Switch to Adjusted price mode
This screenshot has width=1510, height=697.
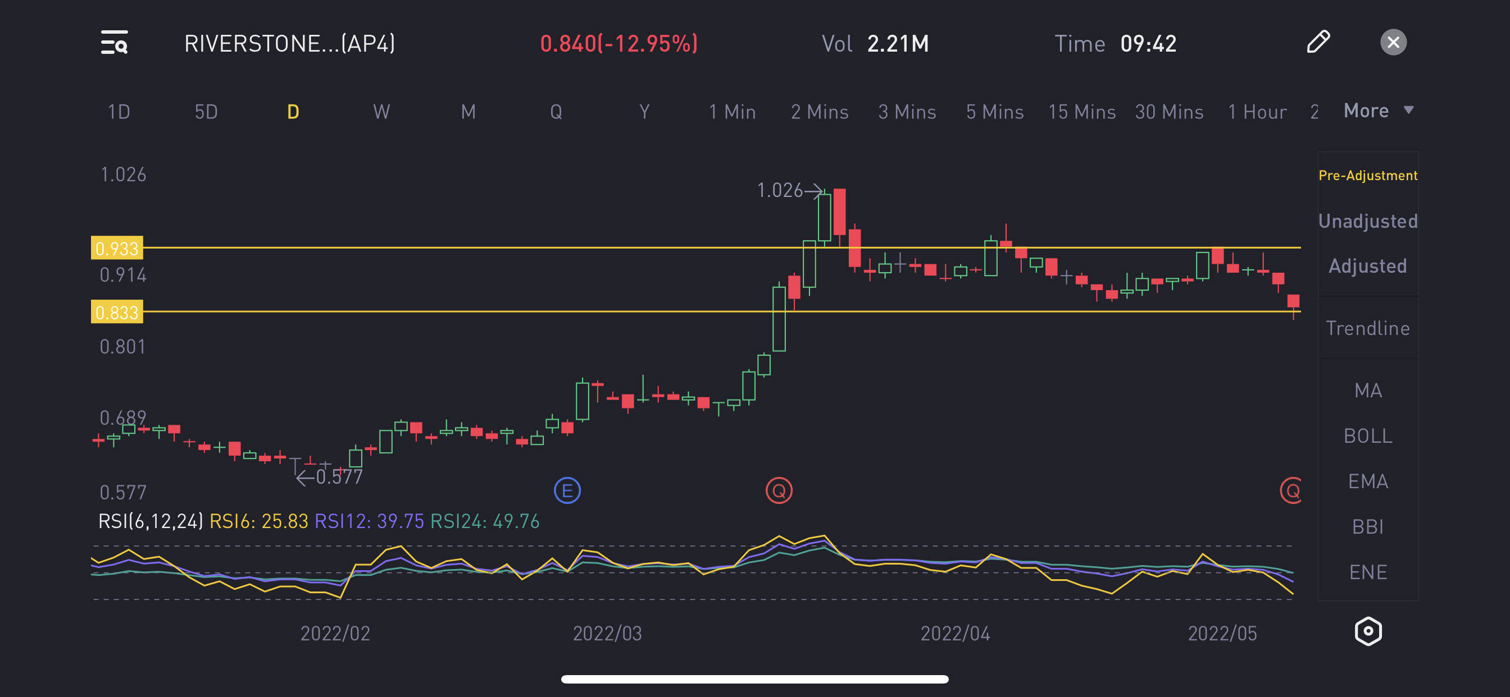(1367, 266)
